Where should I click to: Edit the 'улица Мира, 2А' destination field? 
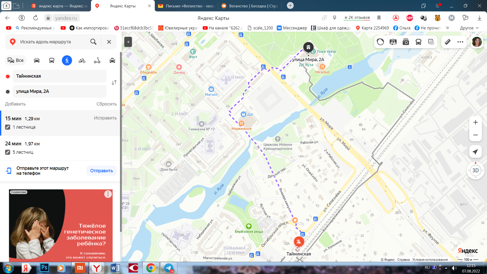coord(60,91)
